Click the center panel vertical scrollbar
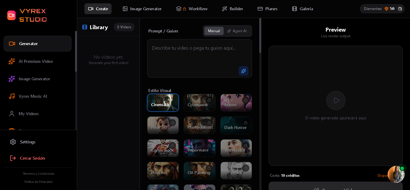Screen dimensions: 410x190 (x=260, y=36)
